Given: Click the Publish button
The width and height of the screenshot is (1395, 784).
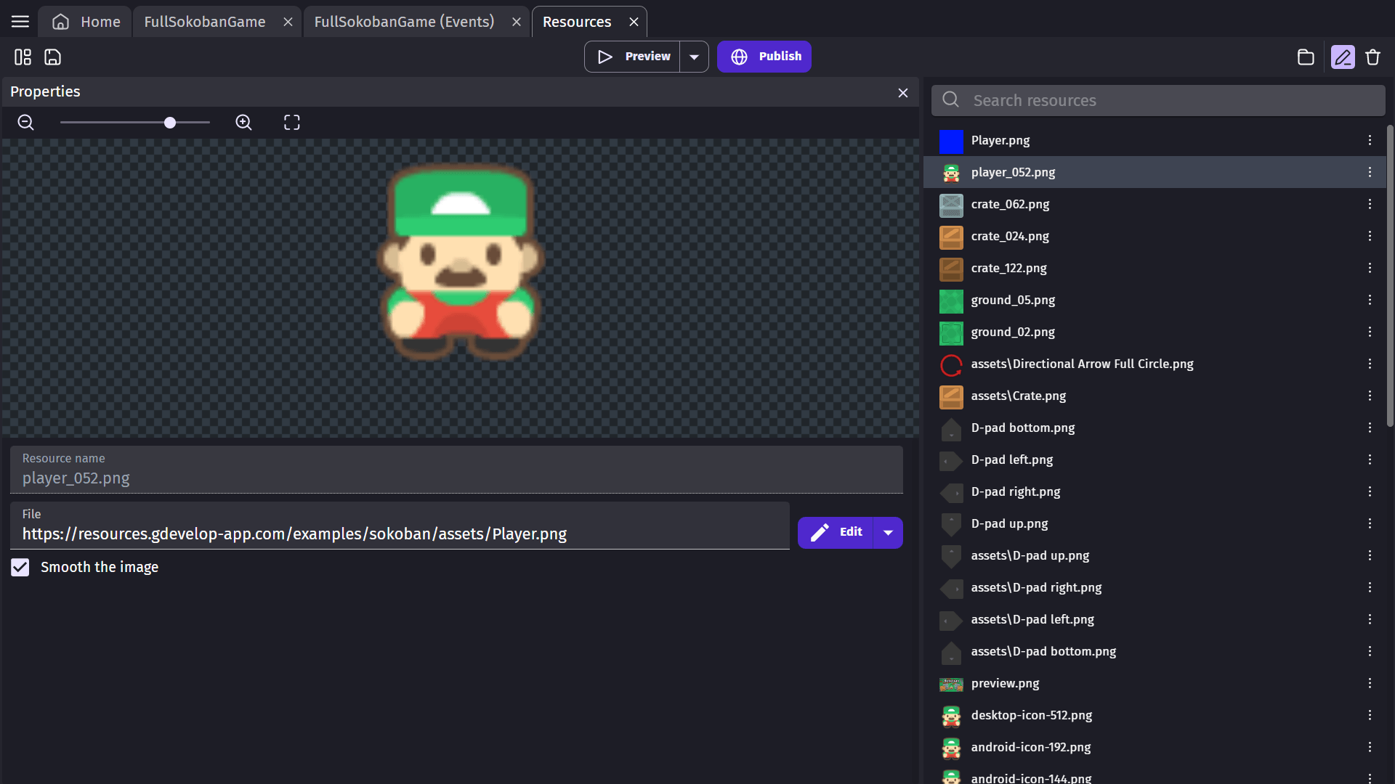Looking at the screenshot, I should pos(764,57).
